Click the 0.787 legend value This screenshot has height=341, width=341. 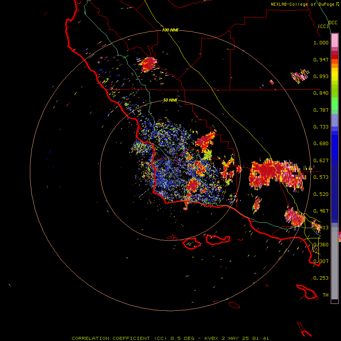click(321, 110)
